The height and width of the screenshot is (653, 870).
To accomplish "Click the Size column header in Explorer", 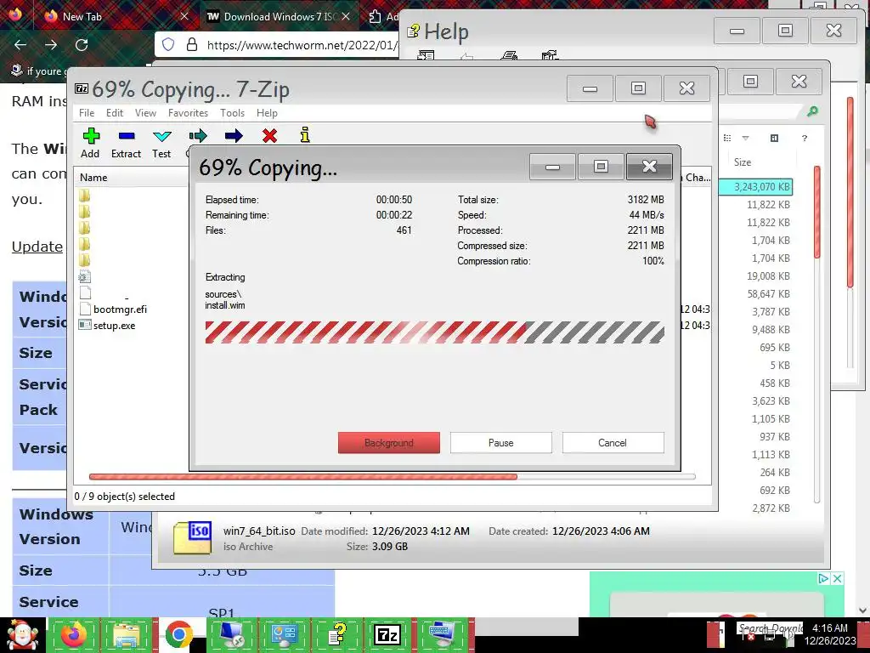I will 743,162.
